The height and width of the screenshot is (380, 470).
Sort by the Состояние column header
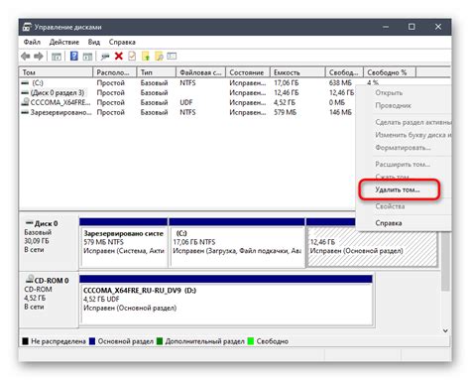point(248,72)
